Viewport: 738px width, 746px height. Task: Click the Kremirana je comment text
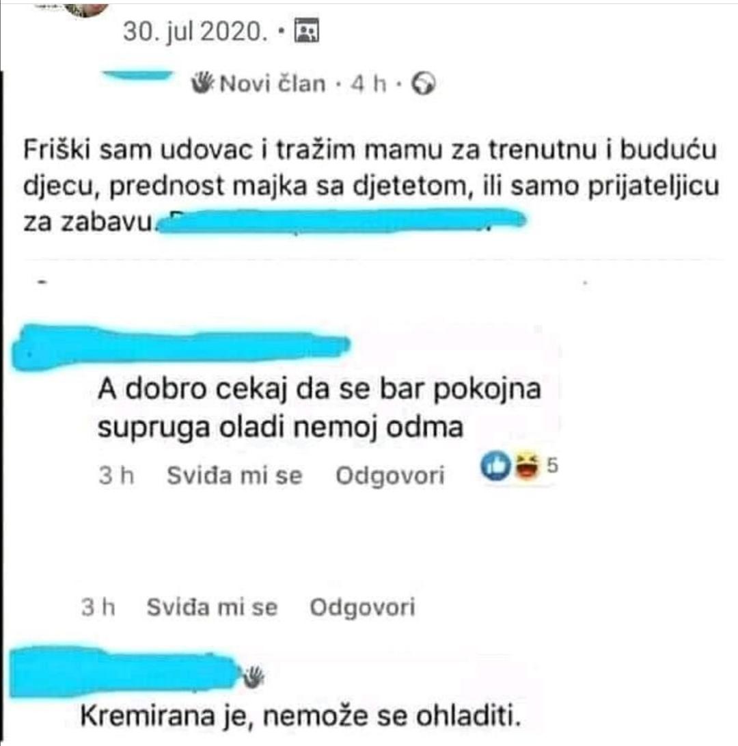(301, 715)
